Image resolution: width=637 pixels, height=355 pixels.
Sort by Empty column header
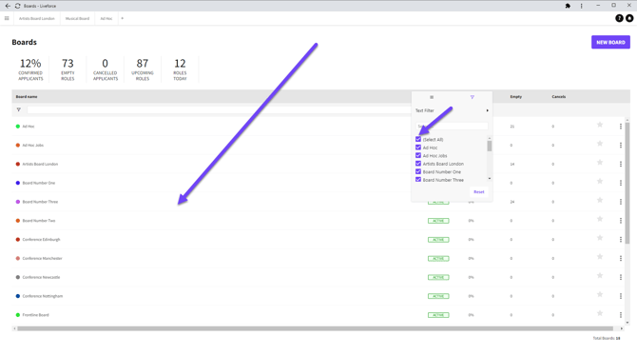[516, 97]
